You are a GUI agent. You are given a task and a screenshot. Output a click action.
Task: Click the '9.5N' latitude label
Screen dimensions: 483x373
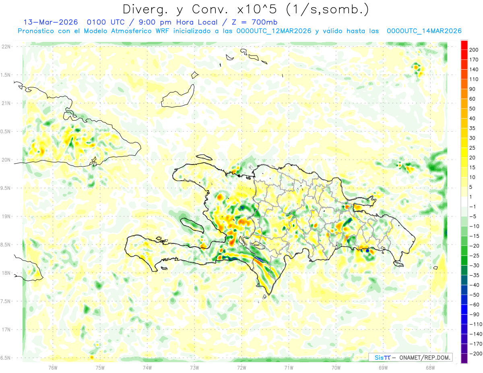[6, 188]
